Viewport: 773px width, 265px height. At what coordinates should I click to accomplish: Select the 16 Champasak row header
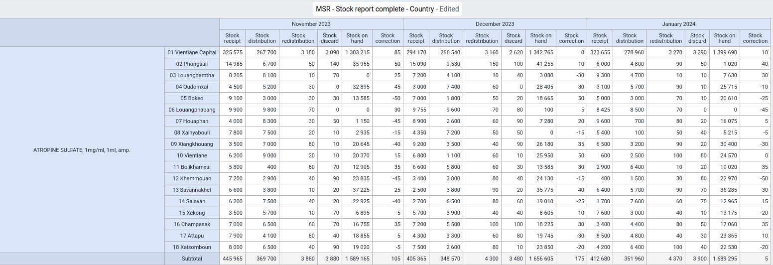point(192,224)
